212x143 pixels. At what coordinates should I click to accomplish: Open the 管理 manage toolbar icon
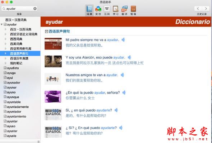coord(133,10)
